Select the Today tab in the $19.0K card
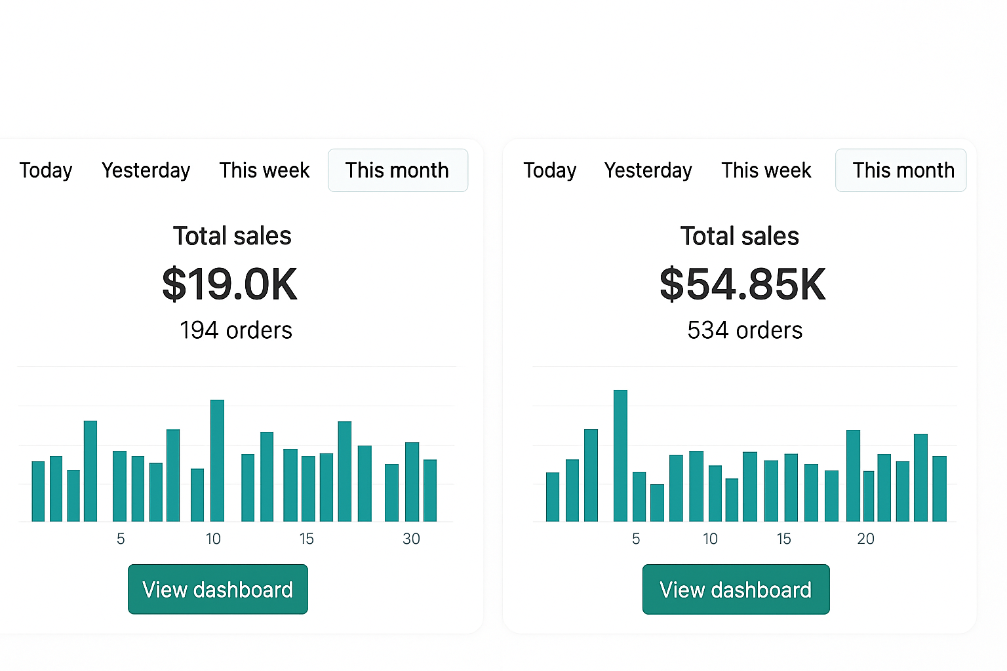Screen dimensions: 1007x671 46,170
